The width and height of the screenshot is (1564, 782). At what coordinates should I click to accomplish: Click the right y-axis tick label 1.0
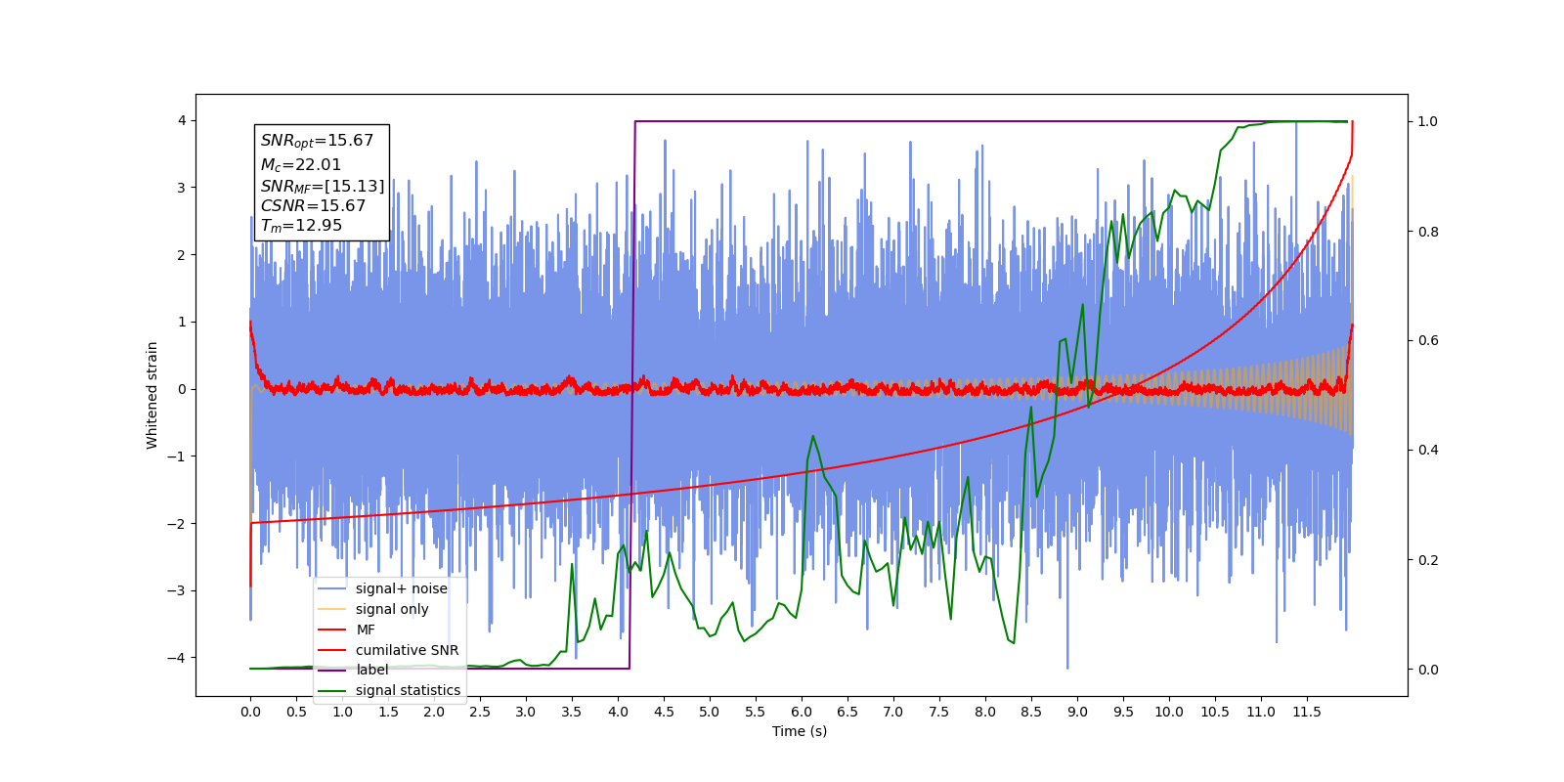click(1428, 121)
